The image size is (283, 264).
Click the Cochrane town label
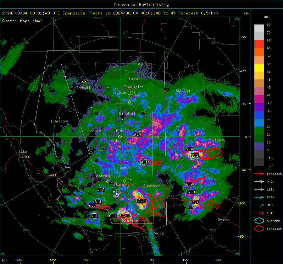103,175
